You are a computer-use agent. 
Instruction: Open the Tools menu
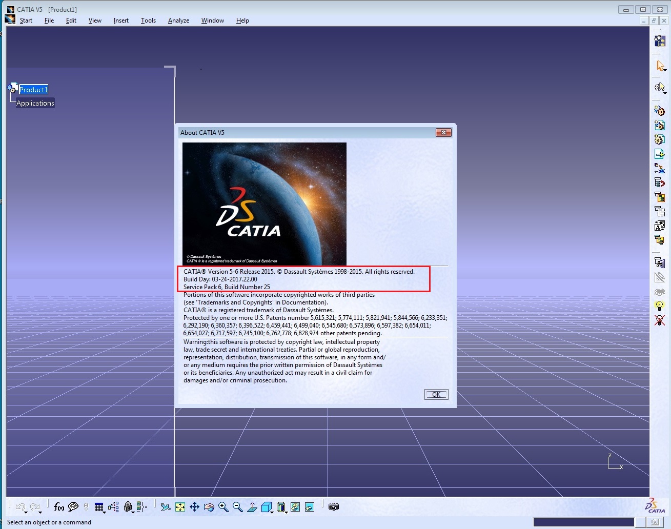pos(148,21)
